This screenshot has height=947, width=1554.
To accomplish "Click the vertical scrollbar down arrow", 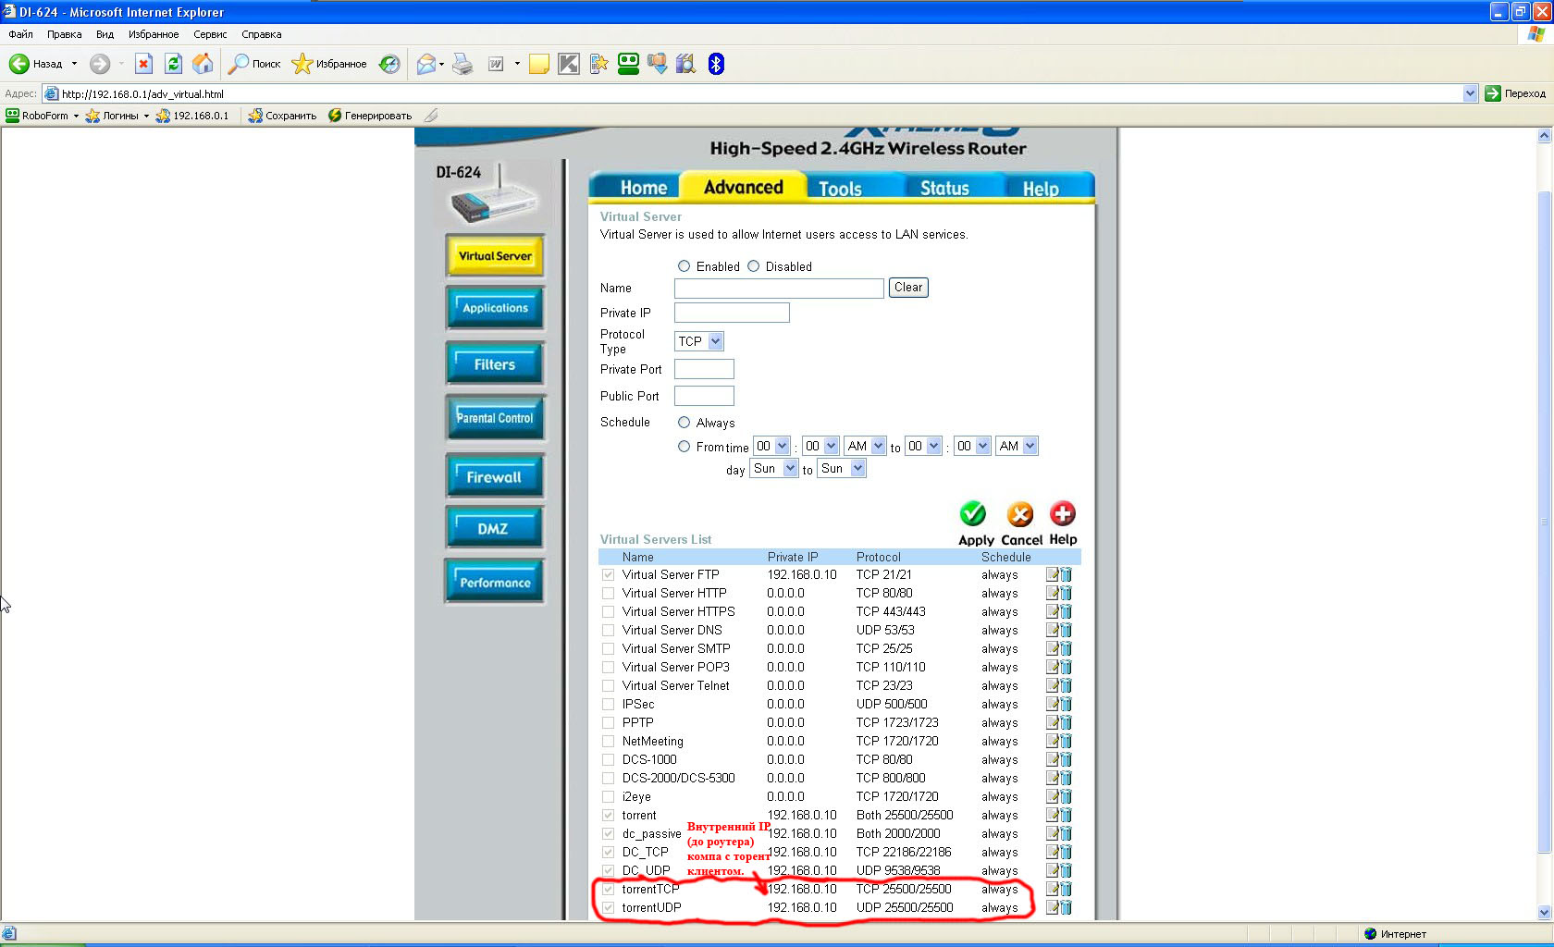I will tap(1544, 912).
